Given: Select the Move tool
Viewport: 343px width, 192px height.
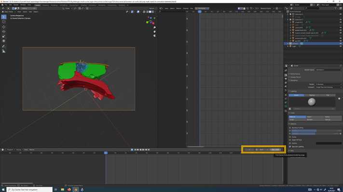Looking at the screenshot, I should point(4,27).
